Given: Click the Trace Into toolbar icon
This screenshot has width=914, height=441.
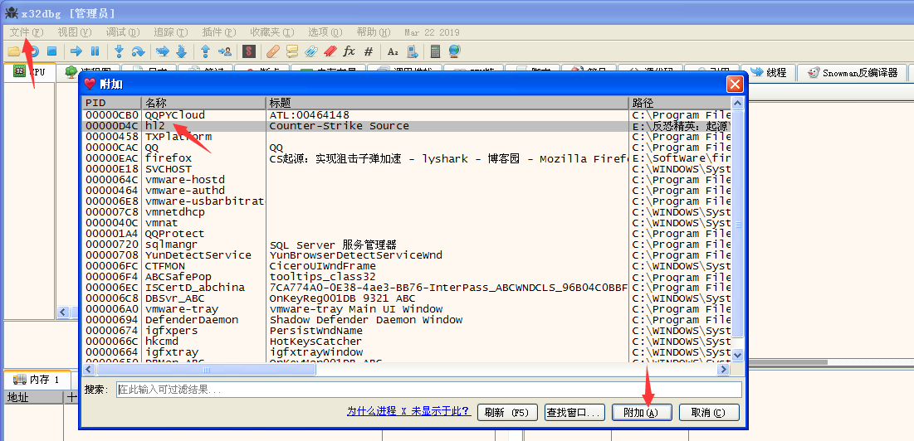Looking at the screenshot, I should pos(162,51).
